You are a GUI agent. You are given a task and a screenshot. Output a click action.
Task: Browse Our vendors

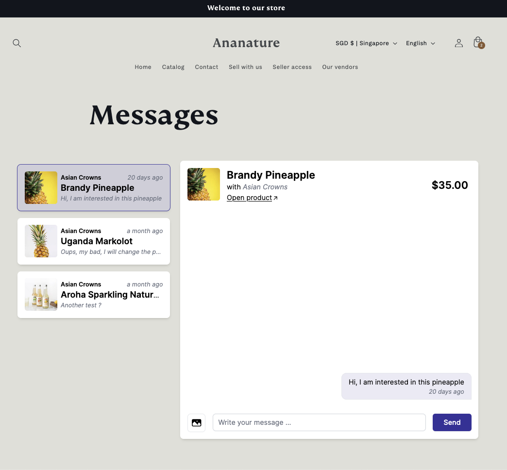click(x=340, y=67)
